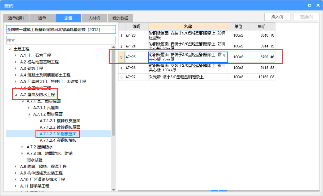
Task: Click the 搜索 search input field
Action: coord(61,40)
